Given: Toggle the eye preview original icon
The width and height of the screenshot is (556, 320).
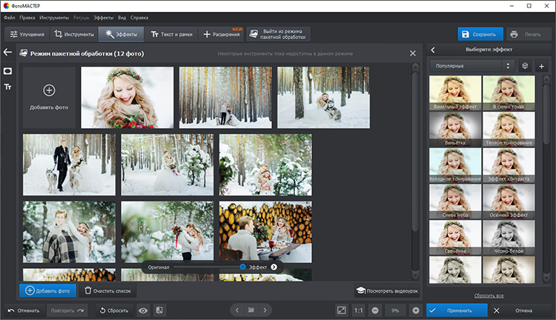Looking at the screenshot, I should [142, 310].
